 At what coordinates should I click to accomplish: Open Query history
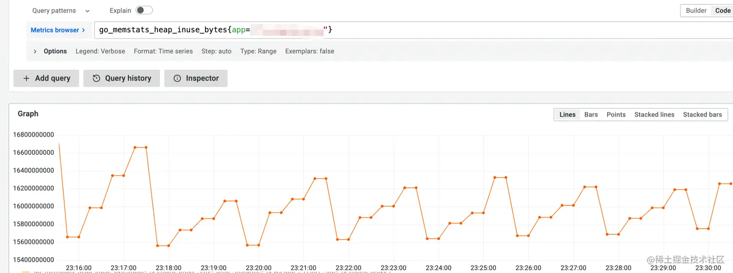pos(122,78)
